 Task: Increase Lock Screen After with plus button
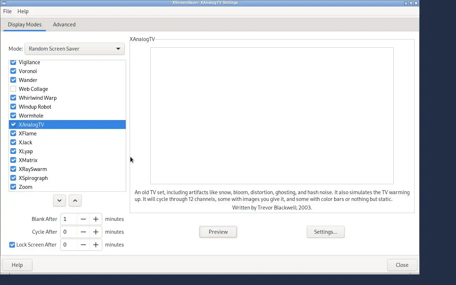tap(96, 245)
